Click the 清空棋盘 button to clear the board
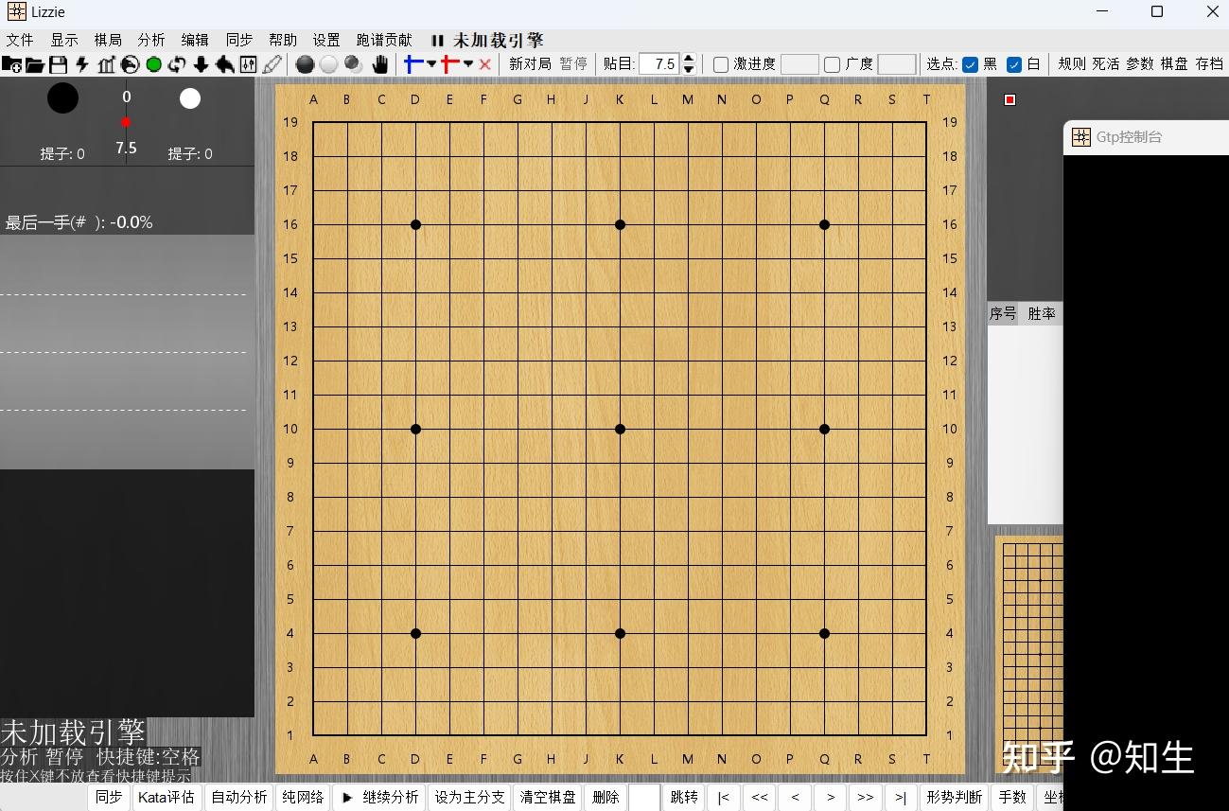This screenshot has width=1229, height=811. point(547,797)
